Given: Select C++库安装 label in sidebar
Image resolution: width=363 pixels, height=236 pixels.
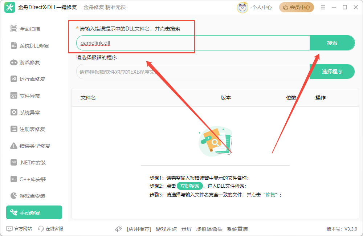Looking at the screenshot, I should pos(33,179).
